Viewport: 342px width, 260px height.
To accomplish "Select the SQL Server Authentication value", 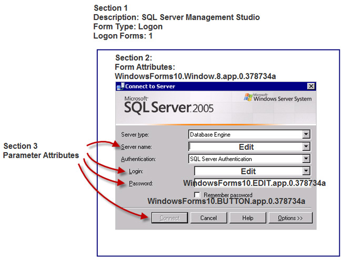I will point(221,159).
